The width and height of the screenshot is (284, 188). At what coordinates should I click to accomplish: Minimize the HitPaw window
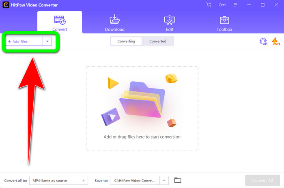(249, 5)
